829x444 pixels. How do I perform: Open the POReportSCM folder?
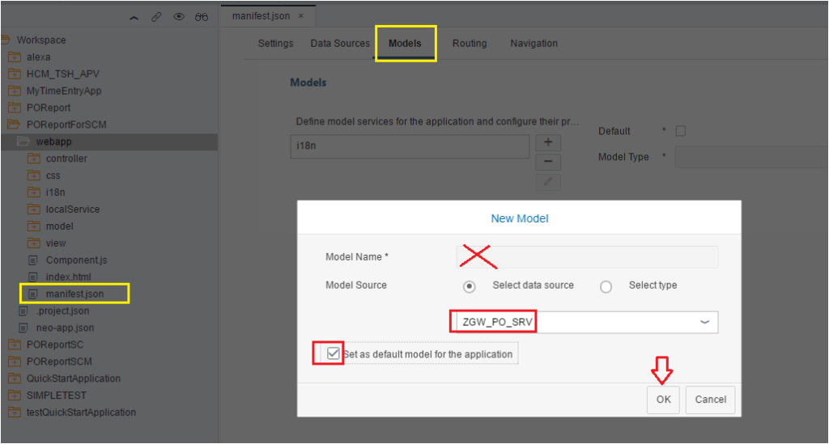(x=59, y=362)
